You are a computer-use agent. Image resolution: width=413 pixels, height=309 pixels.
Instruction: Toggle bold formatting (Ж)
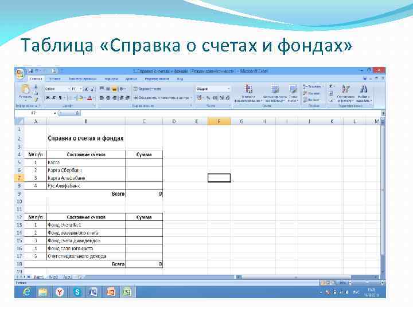click(48, 98)
